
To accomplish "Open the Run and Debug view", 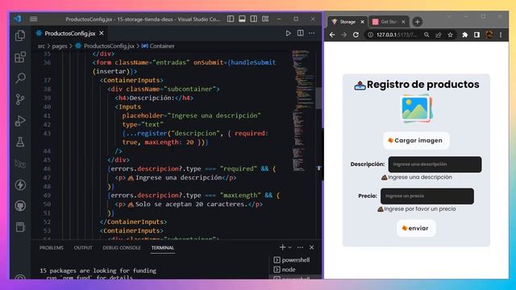I will pos(20,121).
